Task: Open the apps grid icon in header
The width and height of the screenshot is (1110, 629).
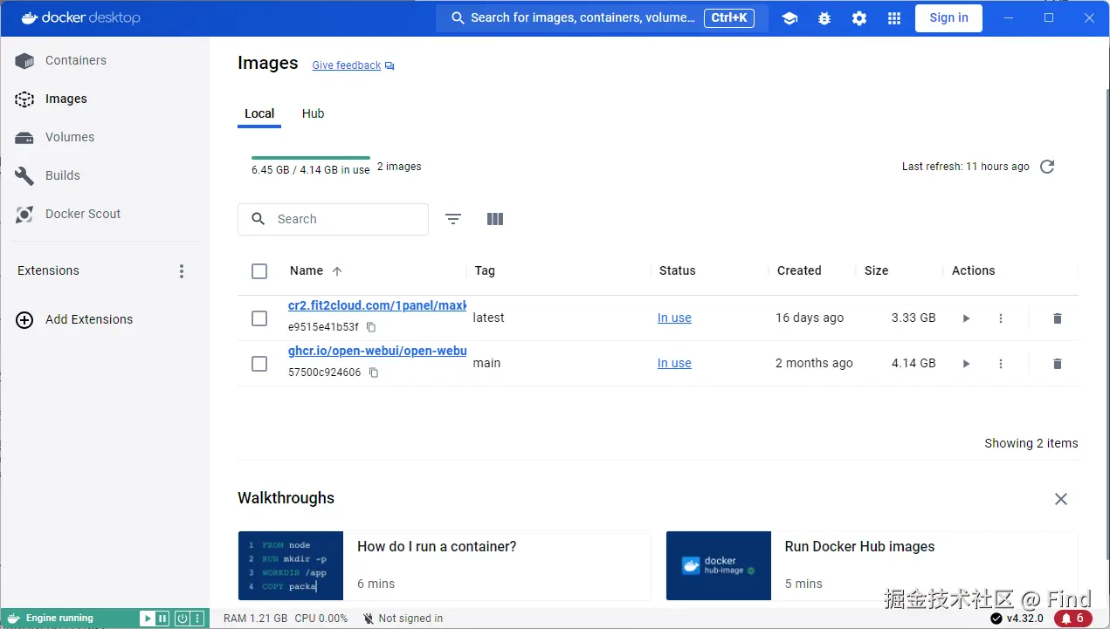Action: (894, 18)
